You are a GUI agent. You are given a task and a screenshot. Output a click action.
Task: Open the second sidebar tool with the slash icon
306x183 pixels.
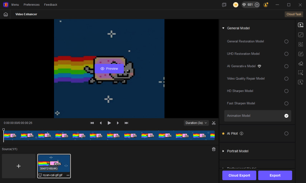click(301, 35)
